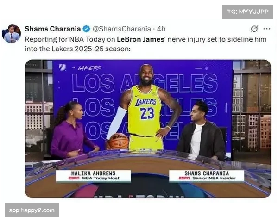Click the tweet text about nerve injury
The image size is (278, 222).
coord(145,44)
